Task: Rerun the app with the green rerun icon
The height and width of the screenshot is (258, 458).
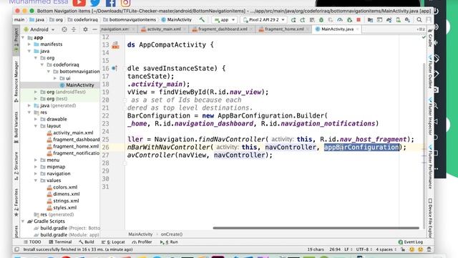Action: 293,20
